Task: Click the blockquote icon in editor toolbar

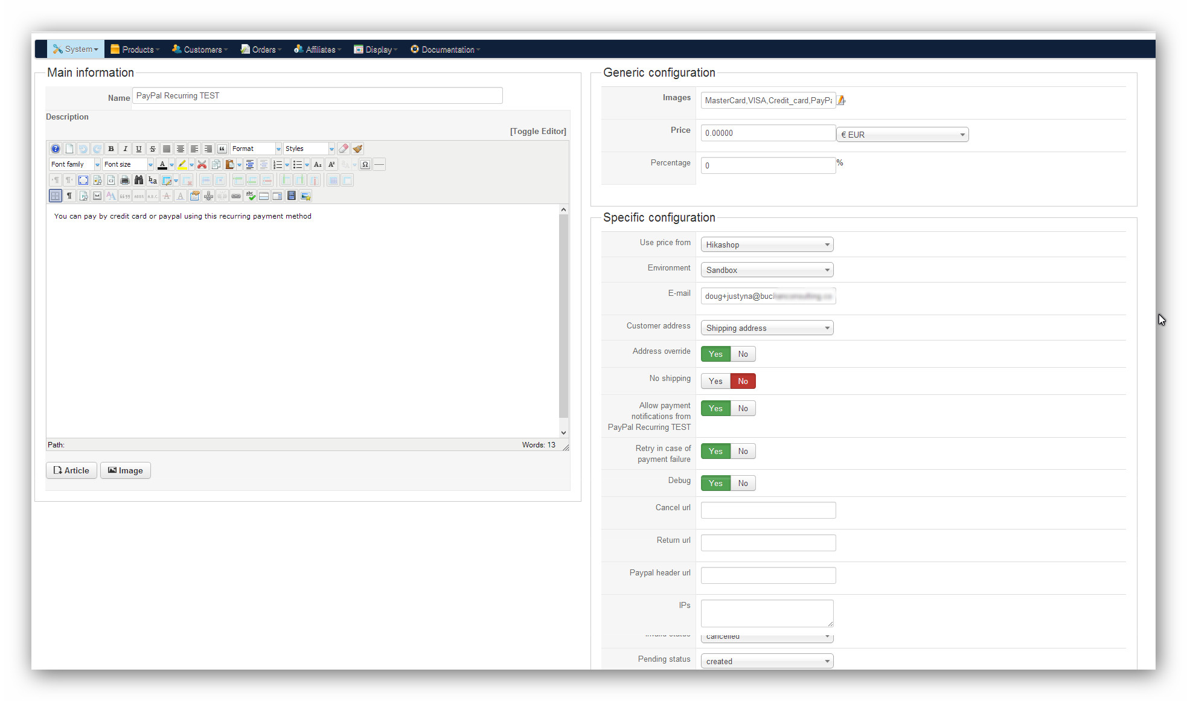Action: point(222,149)
